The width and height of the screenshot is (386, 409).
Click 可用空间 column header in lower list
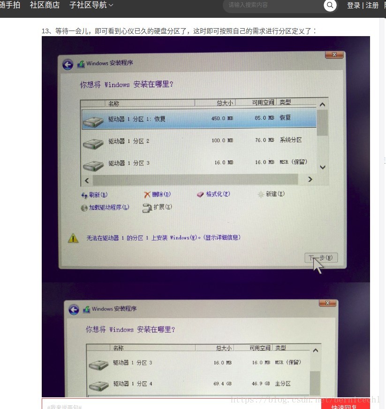pos(253,348)
